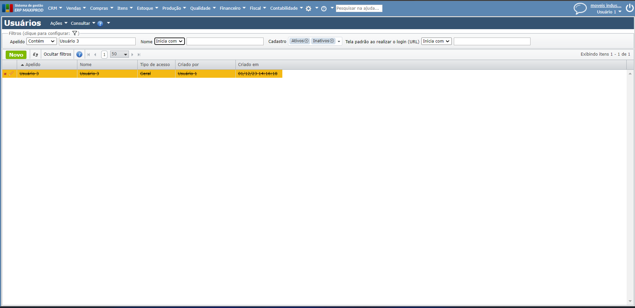The image size is (635, 308).
Task: Click the grid scrollbar up arrow
Action: pyautogui.click(x=630, y=74)
